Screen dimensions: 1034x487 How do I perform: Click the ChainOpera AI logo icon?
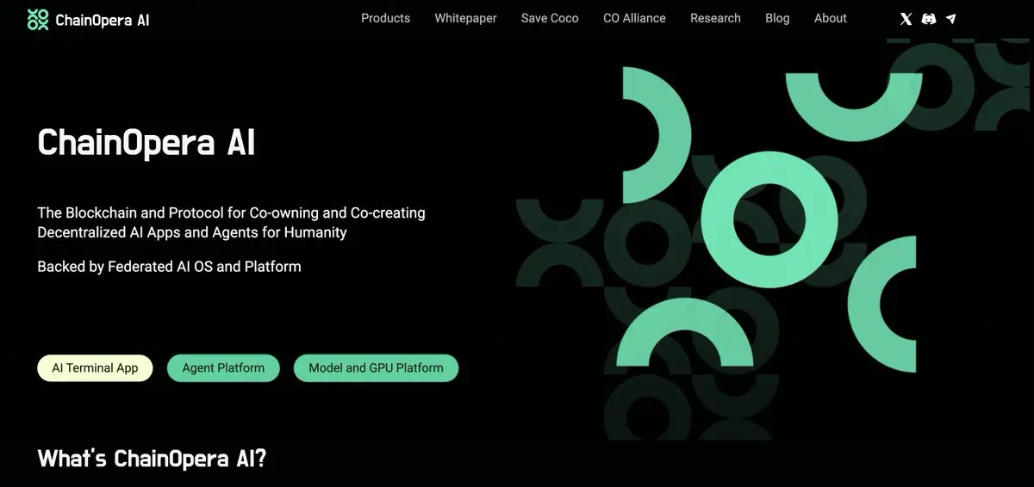point(38,19)
